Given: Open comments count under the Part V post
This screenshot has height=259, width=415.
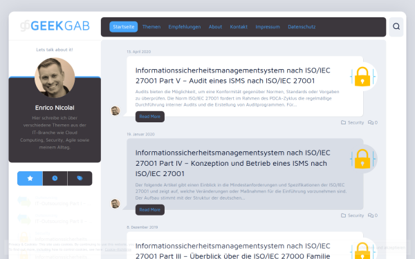Looking at the screenshot, I should (373, 122).
